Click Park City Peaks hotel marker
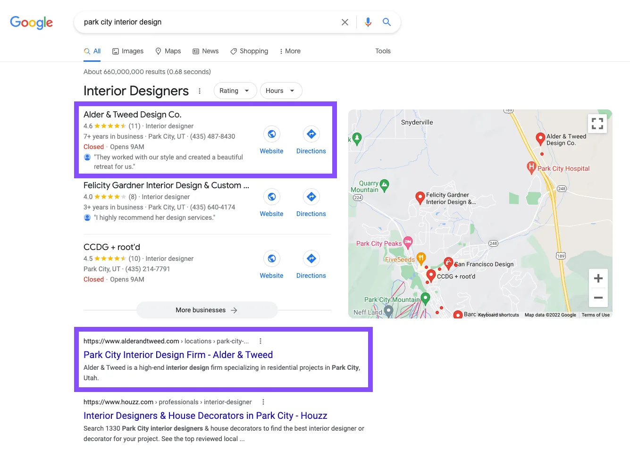The height and width of the screenshot is (450, 630). coord(408,242)
